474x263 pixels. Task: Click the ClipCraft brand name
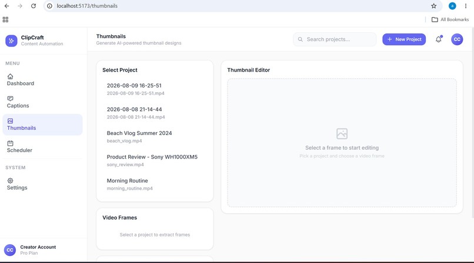pyautogui.click(x=32, y=38)
